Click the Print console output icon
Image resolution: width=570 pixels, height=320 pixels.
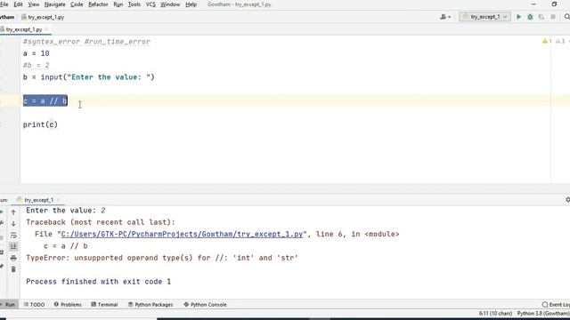[13, 258]
